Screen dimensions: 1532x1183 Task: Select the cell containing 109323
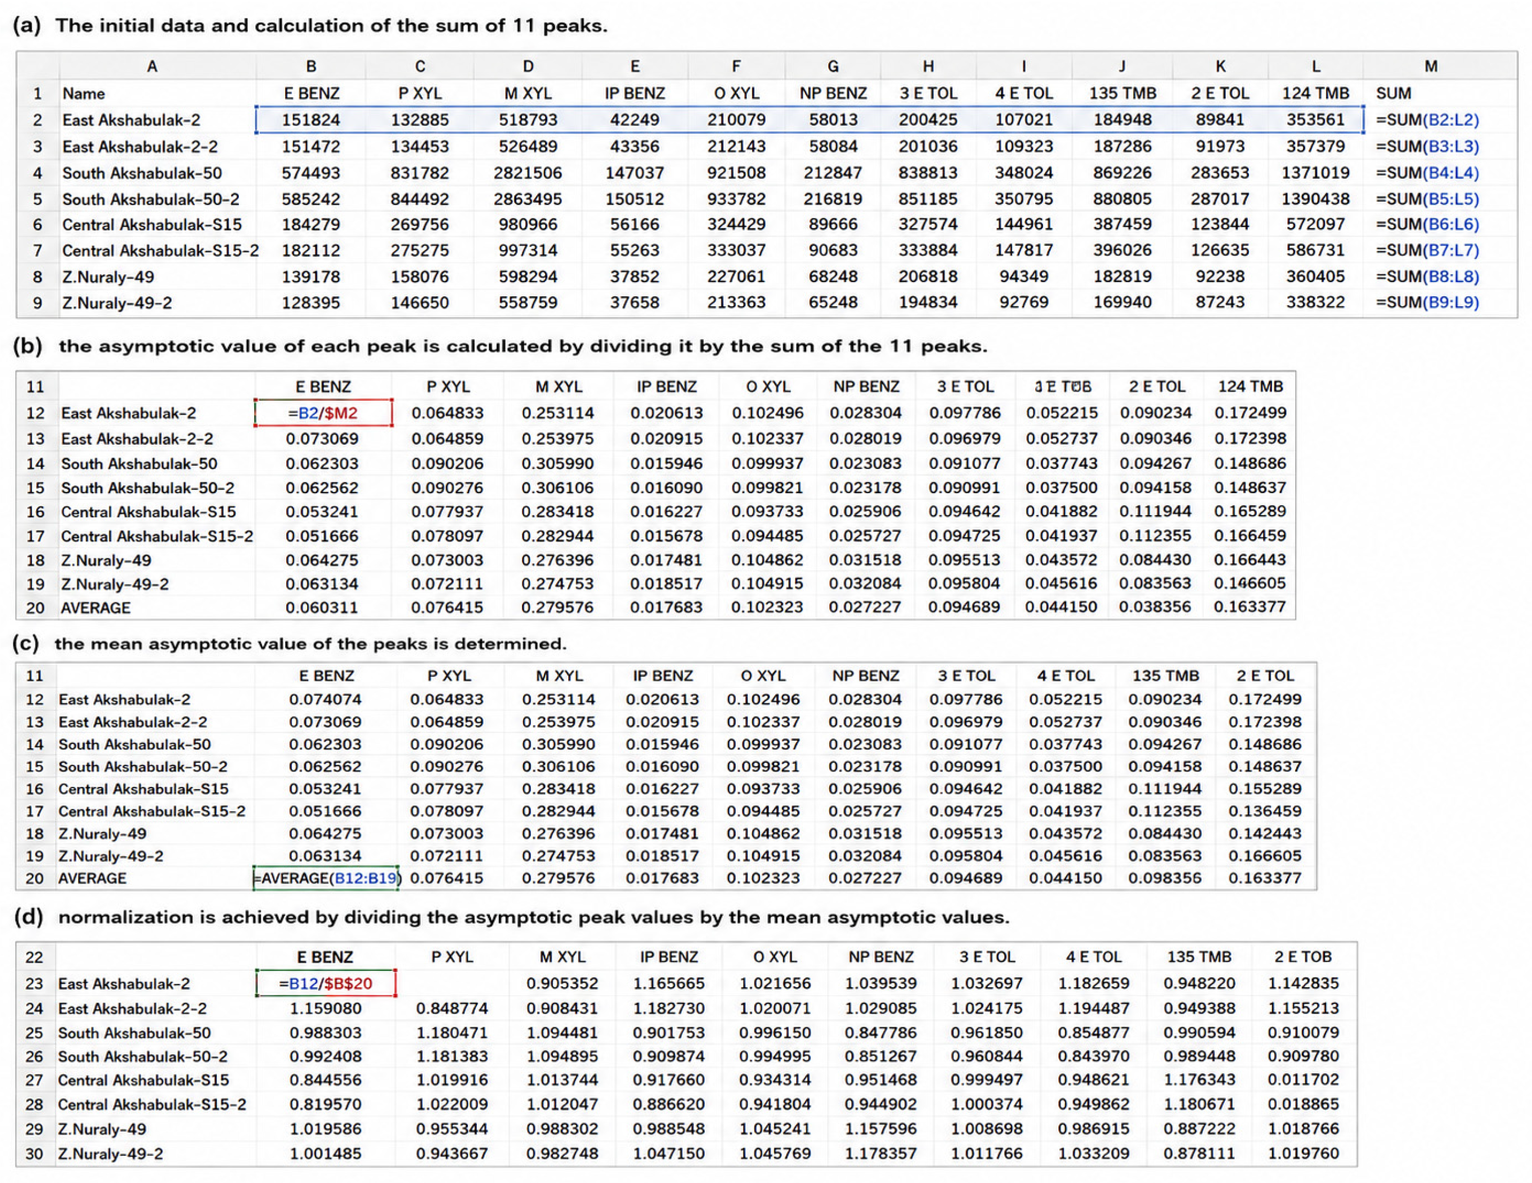(1023, 146)
